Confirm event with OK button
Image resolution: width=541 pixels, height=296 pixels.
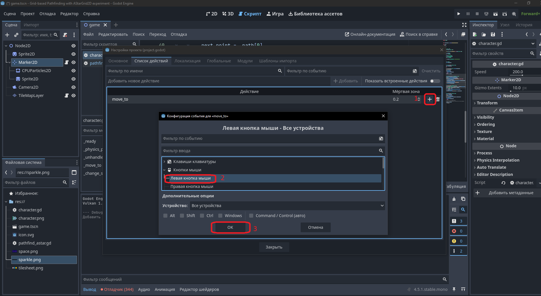[x=230, y=227]
